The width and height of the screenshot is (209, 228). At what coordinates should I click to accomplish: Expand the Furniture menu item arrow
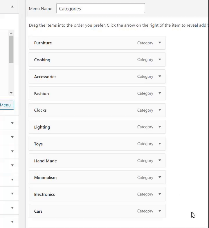point(160,43)
